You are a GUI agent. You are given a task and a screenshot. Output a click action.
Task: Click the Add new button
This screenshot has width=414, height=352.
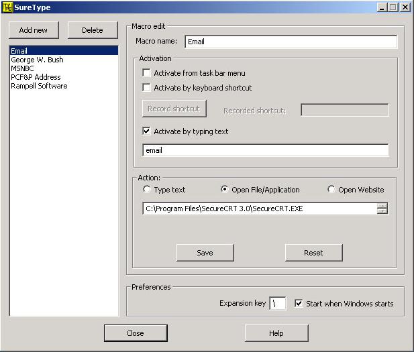(x=34, y=30)
